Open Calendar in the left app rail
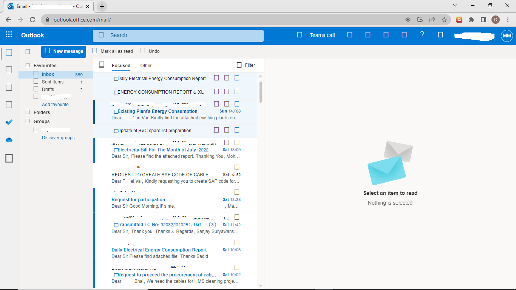 [x=9, y=70]
